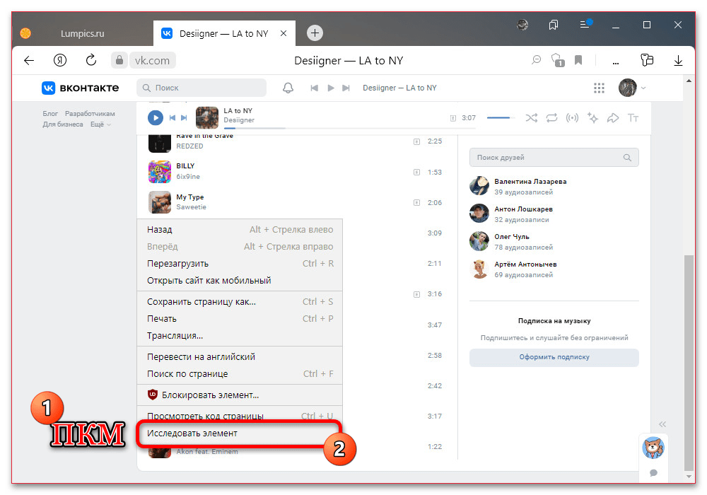Toggle repeat in the audio player
707x495 pixels.
(x=552, y=118)
